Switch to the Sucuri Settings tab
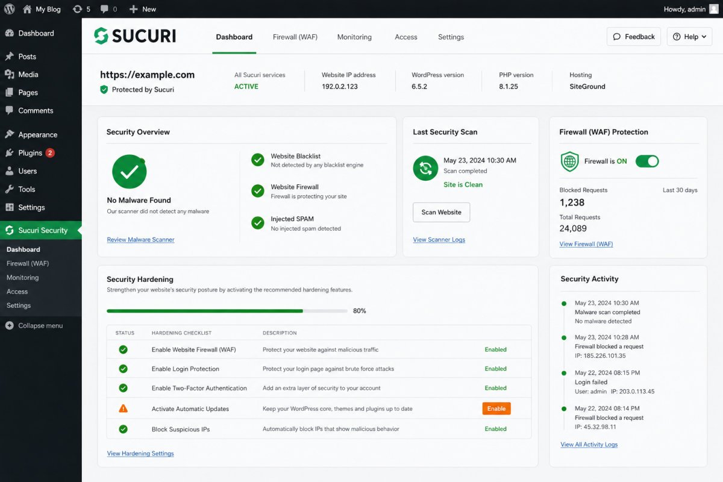 451,37
